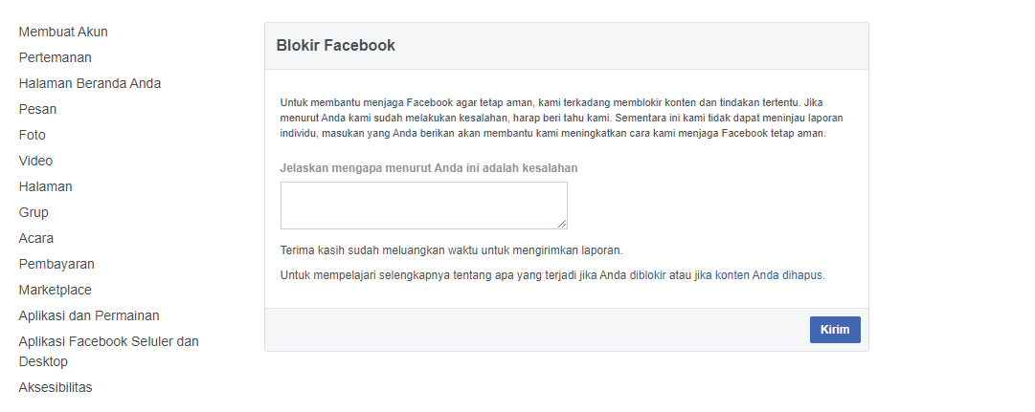Go to Halaman Beranda Anda topic
Image resolution: width=1035 pixels, height=412 pixels.
point(90,83)
